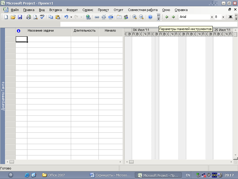Open print preview
The width and height of the screenshot is (238, 179).
tap(35, 17)
